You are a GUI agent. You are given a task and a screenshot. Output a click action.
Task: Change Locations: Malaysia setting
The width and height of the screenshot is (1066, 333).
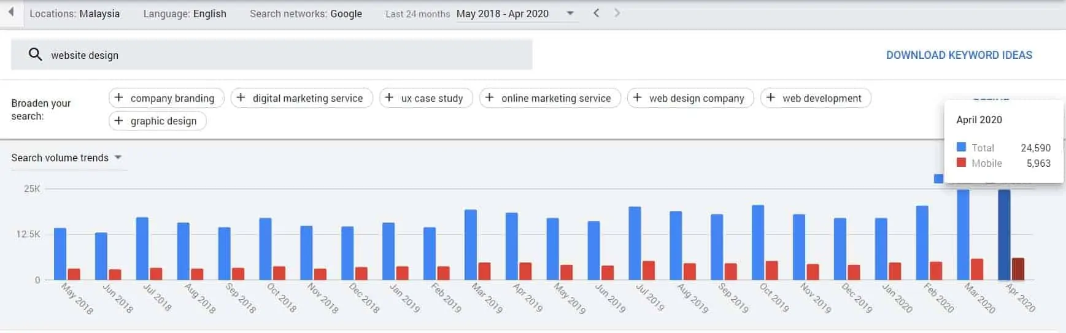click(75, 13)
